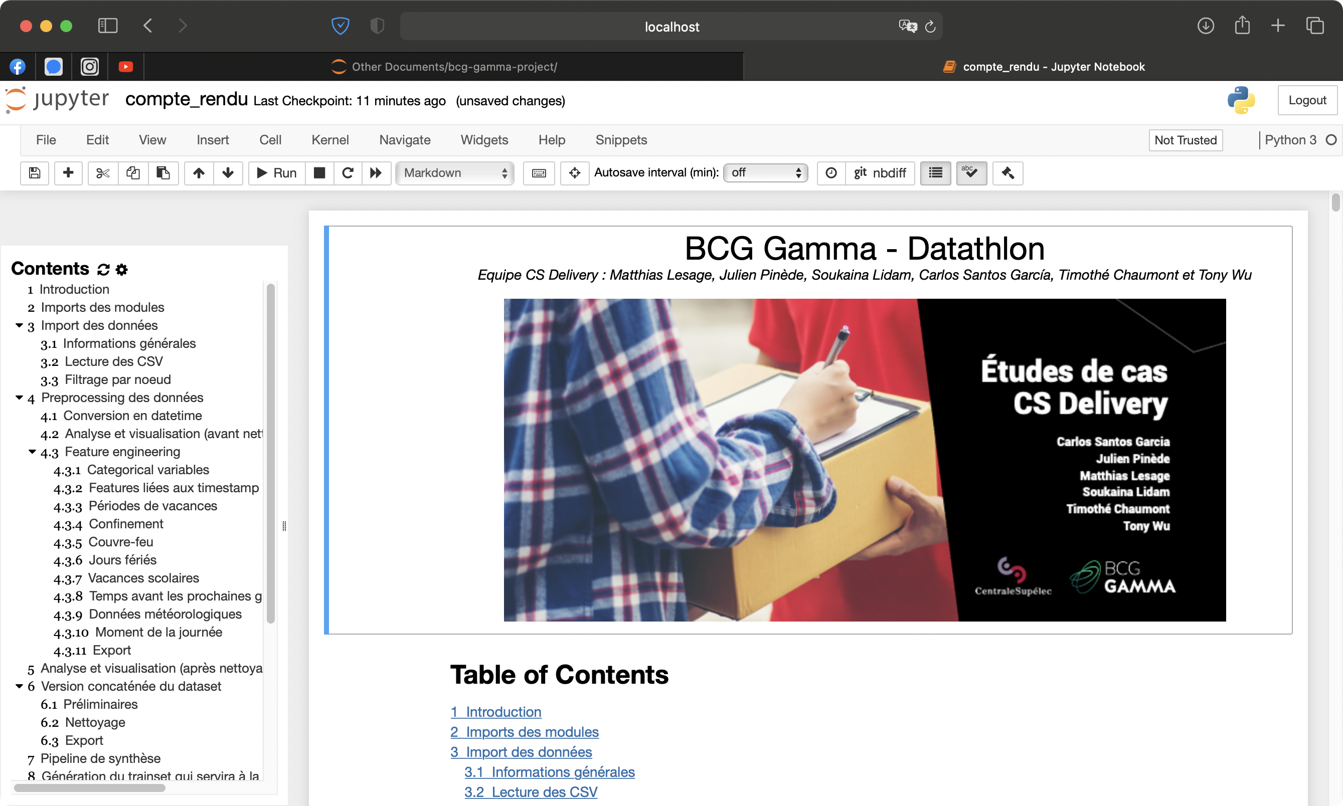Click the Not Trusted notebook button
Viewport: 1343px width, 806px height.
pyautogui.click(x=1185, y=140)
